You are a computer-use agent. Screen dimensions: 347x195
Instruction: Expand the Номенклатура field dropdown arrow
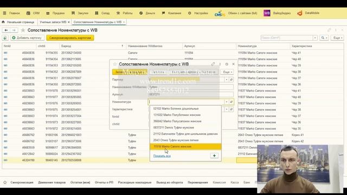[x=227, y=102]
